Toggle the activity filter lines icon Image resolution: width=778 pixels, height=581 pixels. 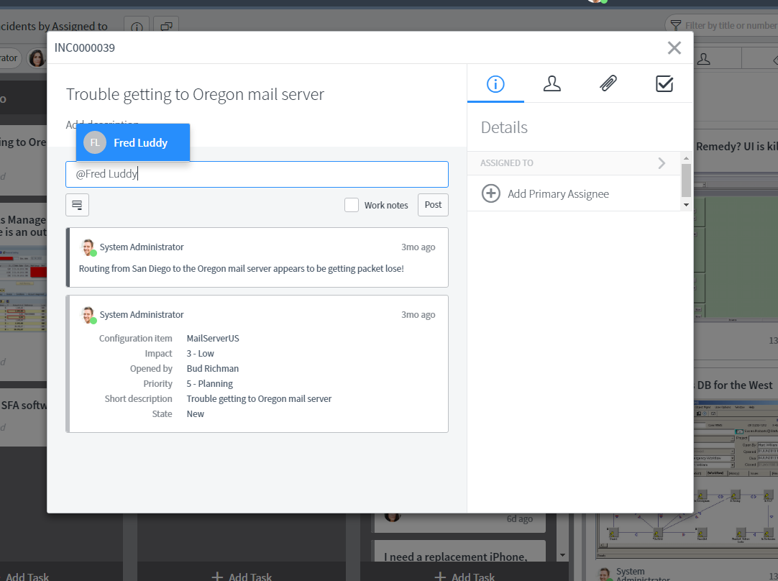pos(78,205)
